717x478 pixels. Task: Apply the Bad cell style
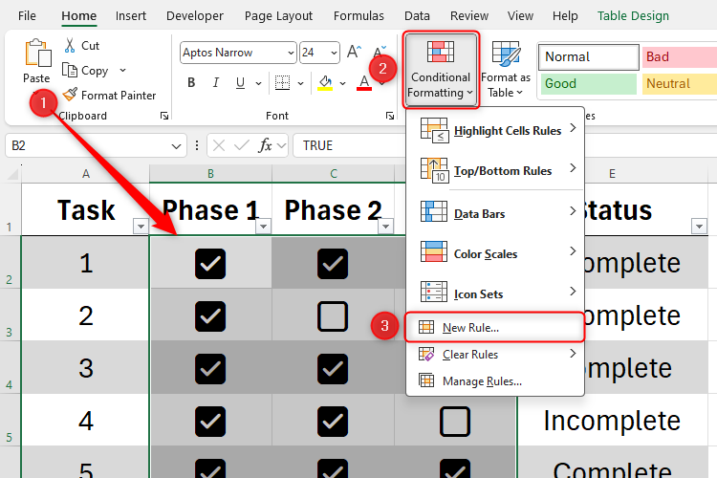click(x=679, y=56)
